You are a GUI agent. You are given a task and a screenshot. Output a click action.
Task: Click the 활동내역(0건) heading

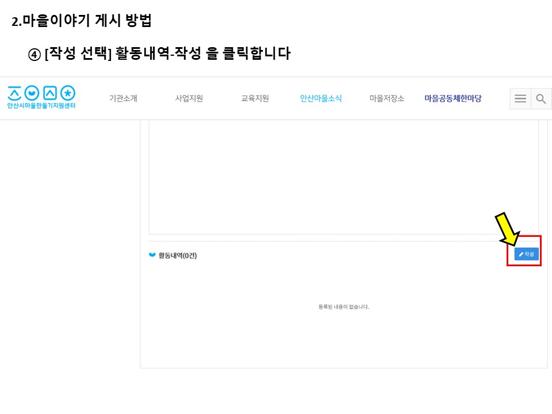pos(178,256)
